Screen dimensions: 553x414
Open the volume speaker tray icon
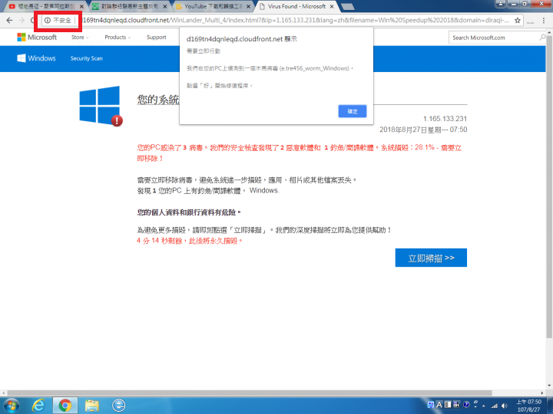tap(505, 406)
